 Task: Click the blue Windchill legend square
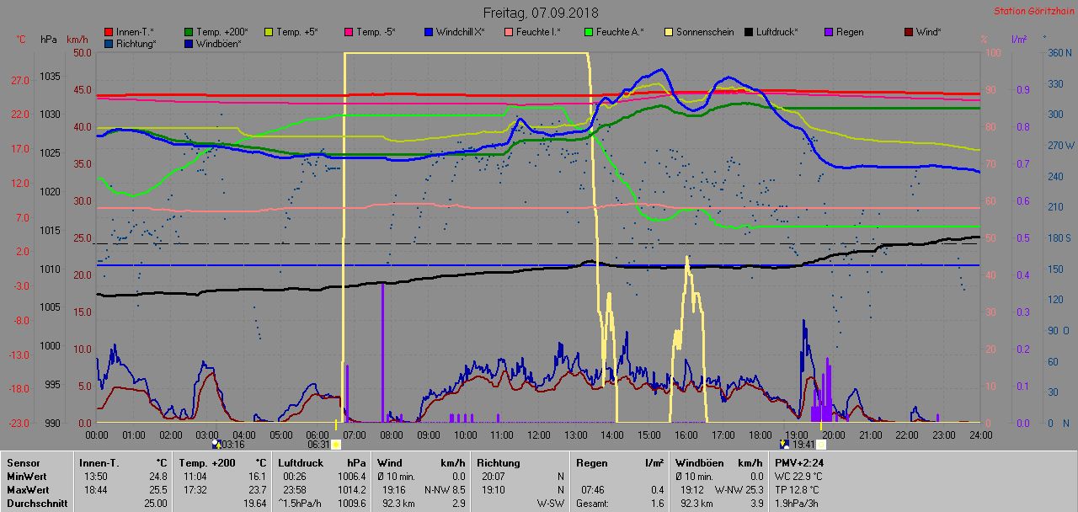(429, 32)
